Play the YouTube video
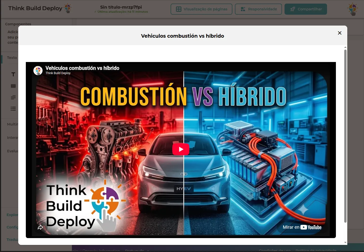Viewport: 364px width, 252px height. [181, 149]
